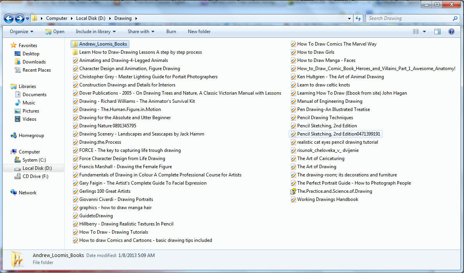Select The Art of Caricaturing file icon
This screenshot has height=273, width=464.
(x=293, y=159)
